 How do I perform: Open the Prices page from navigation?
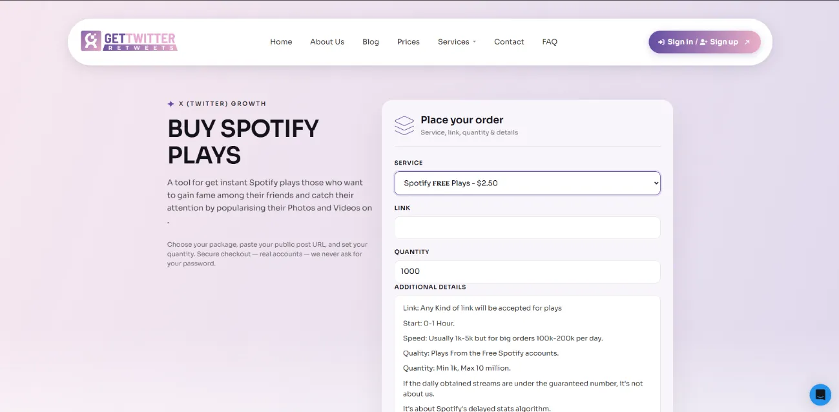click(x=408, y=41)
